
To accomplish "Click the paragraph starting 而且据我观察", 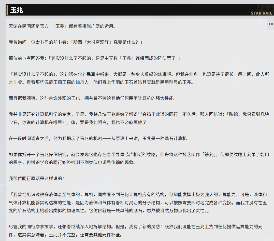I will [x=92, y=98].
